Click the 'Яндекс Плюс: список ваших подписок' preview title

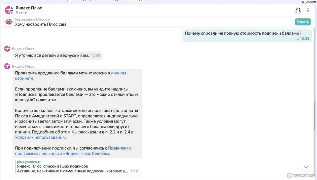(53, 166)
